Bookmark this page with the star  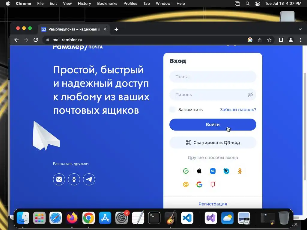(269, 40)
